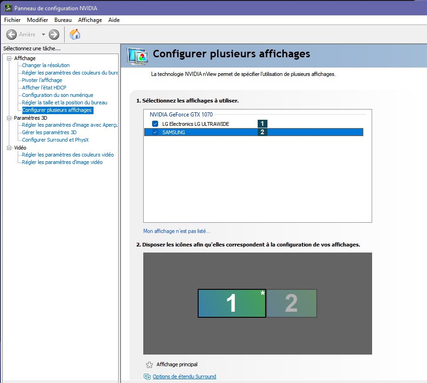
Task: Click the 'Paramètres 3D' category label
Action: [x=31, y=118]
